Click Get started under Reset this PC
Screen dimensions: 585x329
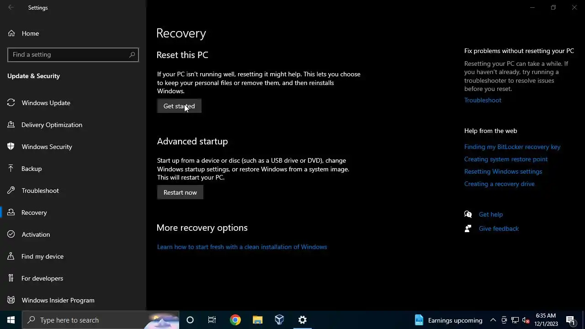179,106
